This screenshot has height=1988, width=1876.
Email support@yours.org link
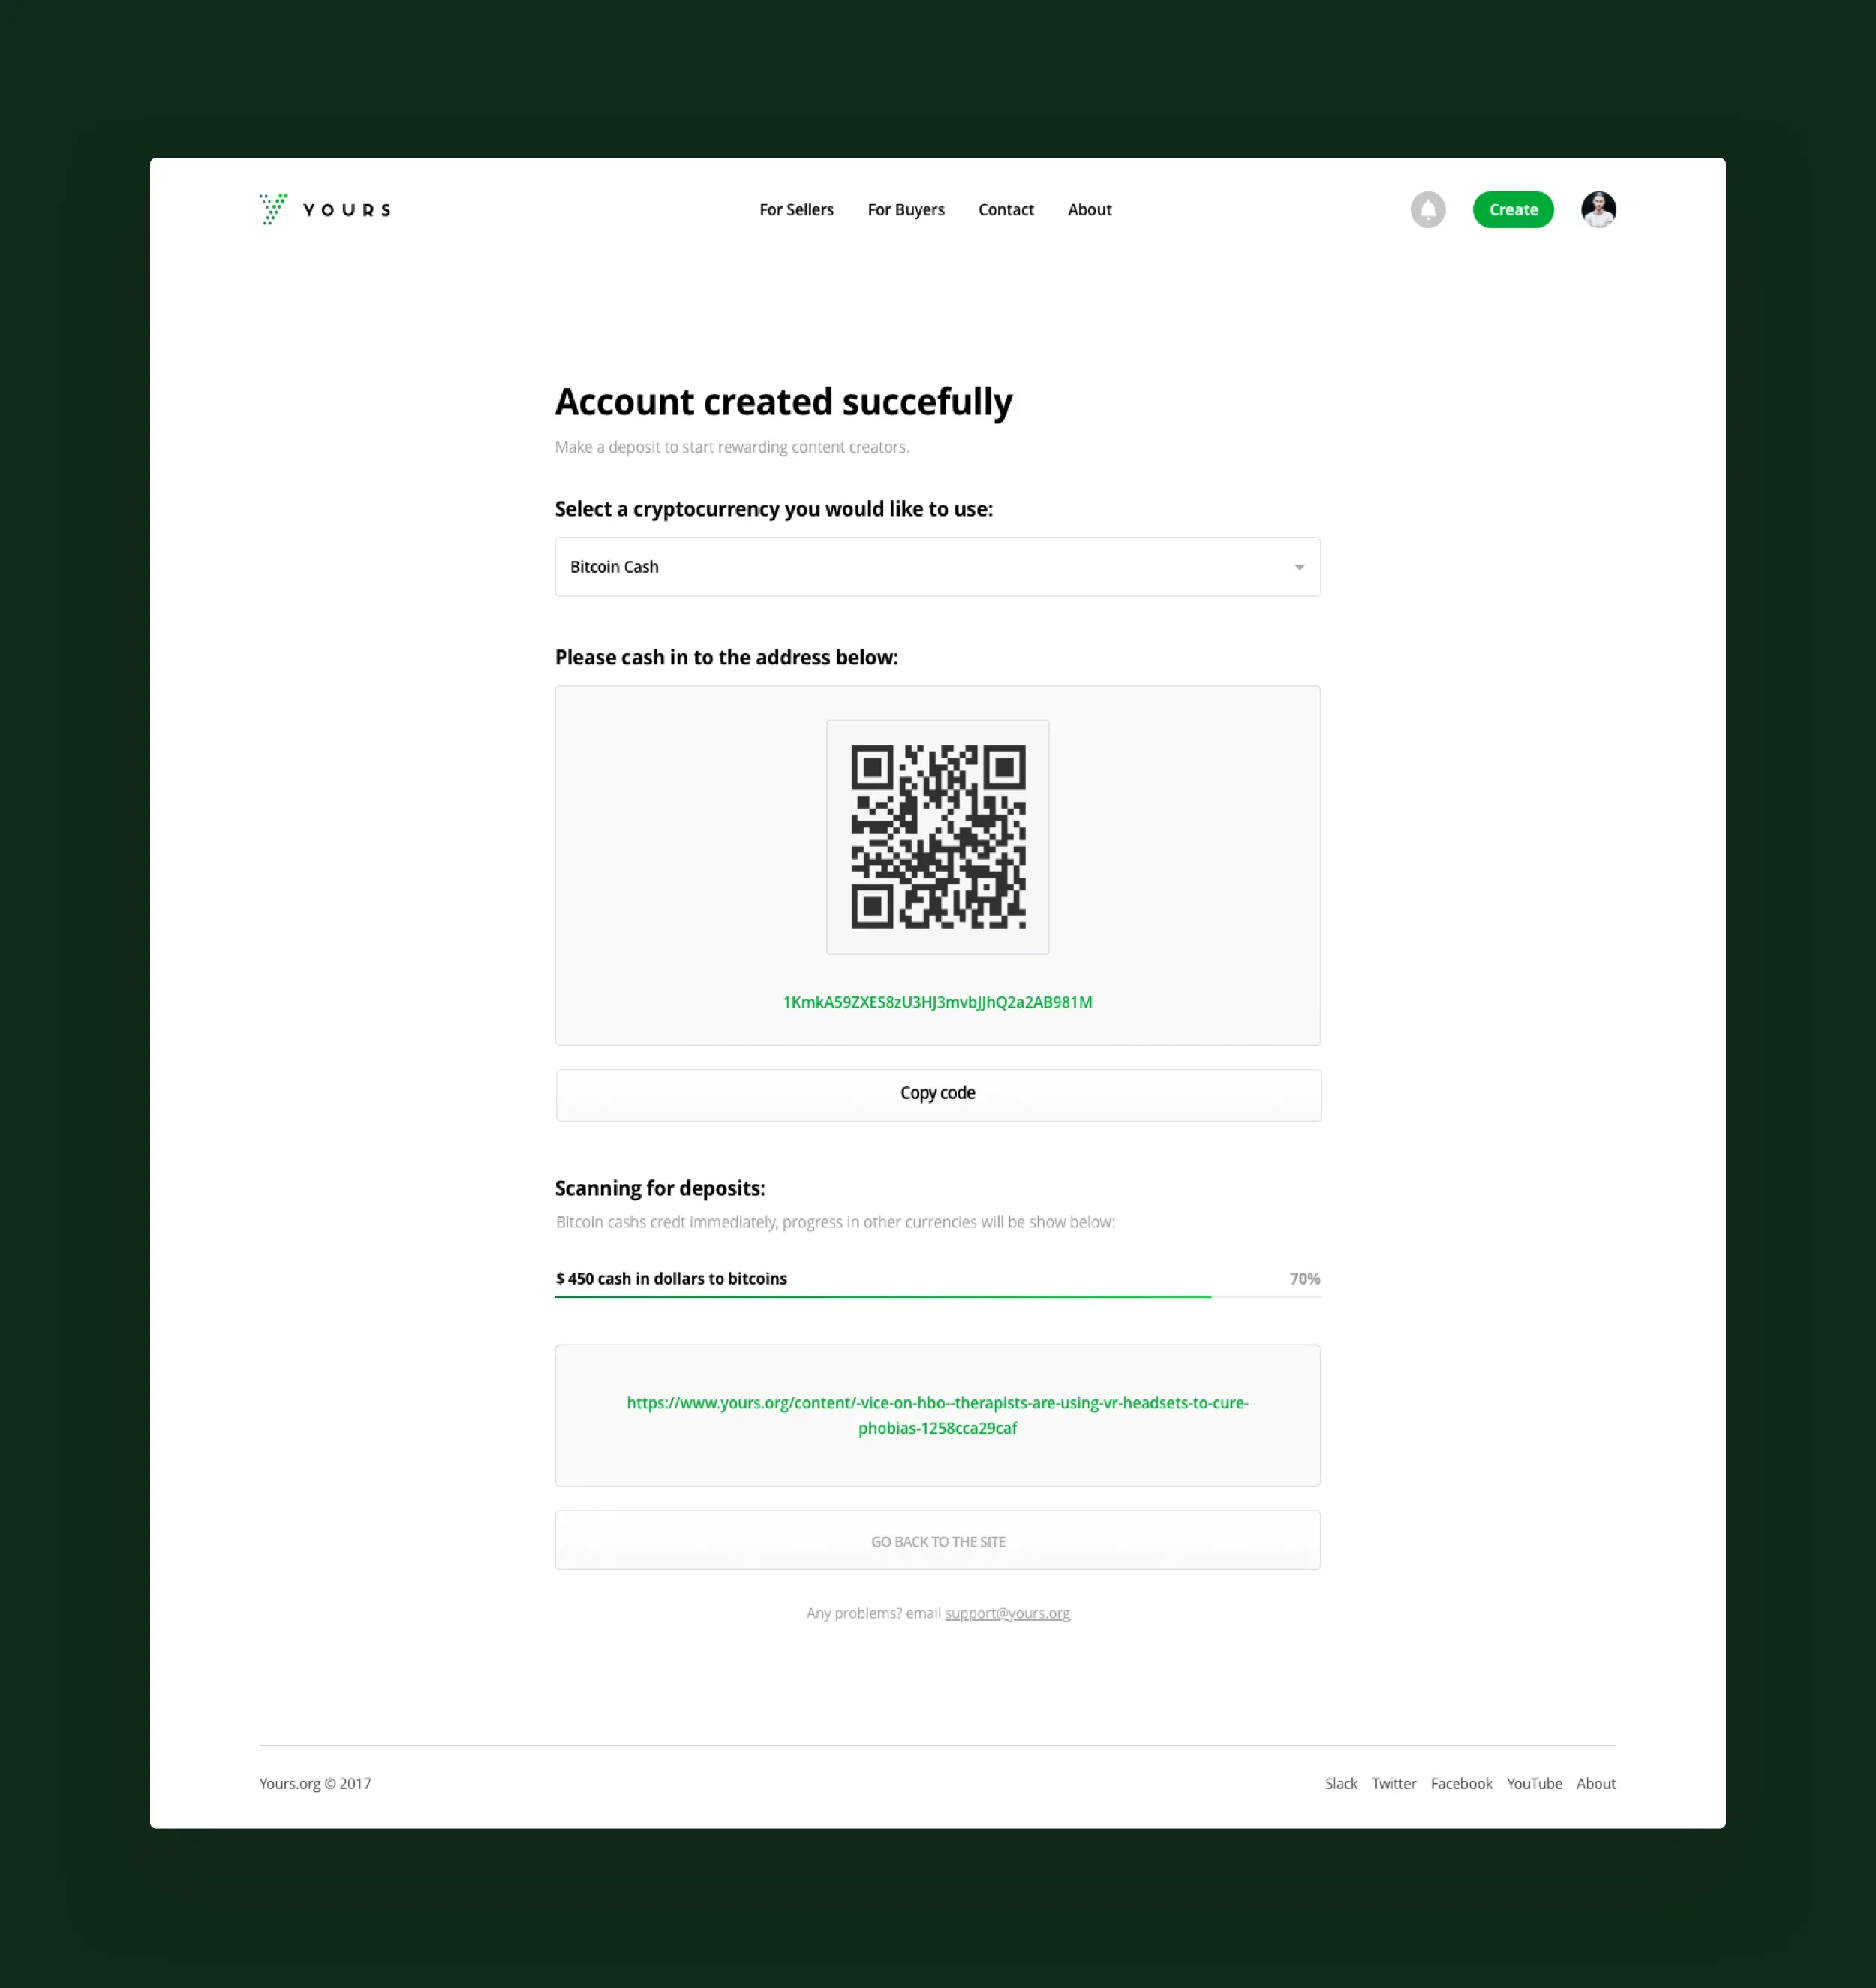[x=1007, y=1613]
